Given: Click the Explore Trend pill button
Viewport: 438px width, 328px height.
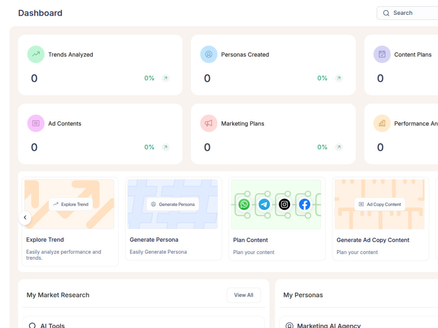Looking at the screenshot, I should pyautogui.click(x=71, y=204).
